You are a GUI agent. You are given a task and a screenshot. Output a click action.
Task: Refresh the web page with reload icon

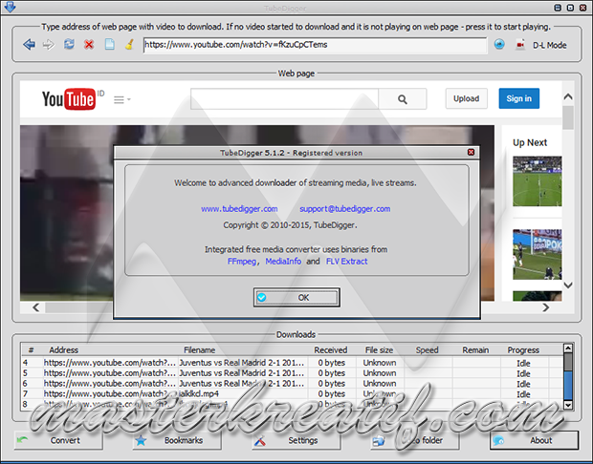pos(69,45)
